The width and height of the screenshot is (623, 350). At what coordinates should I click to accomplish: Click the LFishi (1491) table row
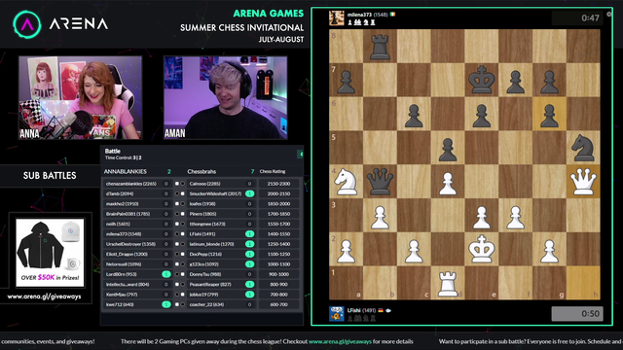pyautogui.click(x=221, y=234)
